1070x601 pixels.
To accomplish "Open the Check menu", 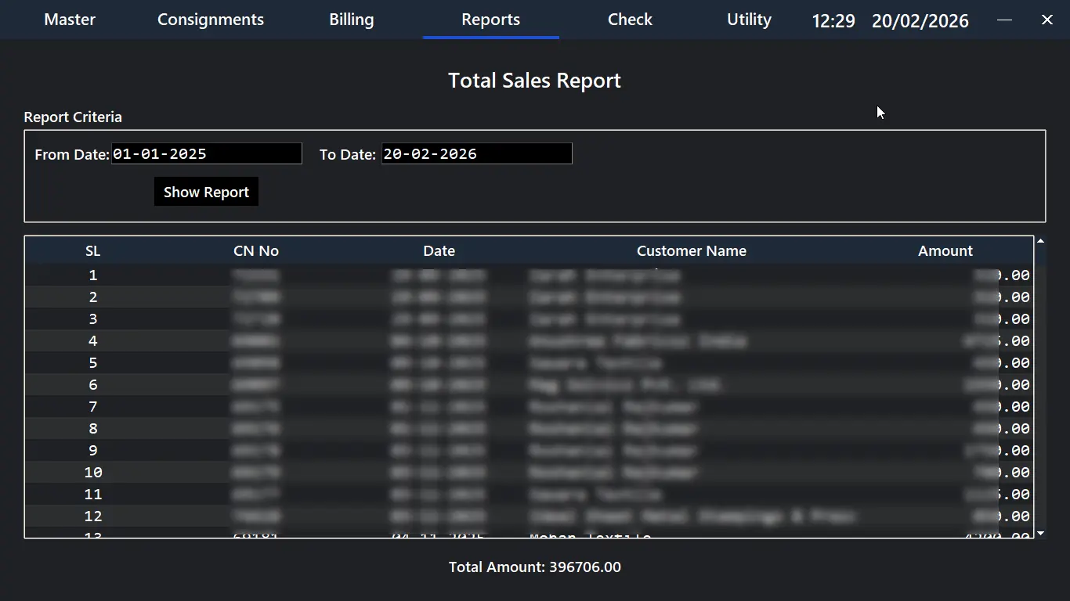I will click(630, 20).
